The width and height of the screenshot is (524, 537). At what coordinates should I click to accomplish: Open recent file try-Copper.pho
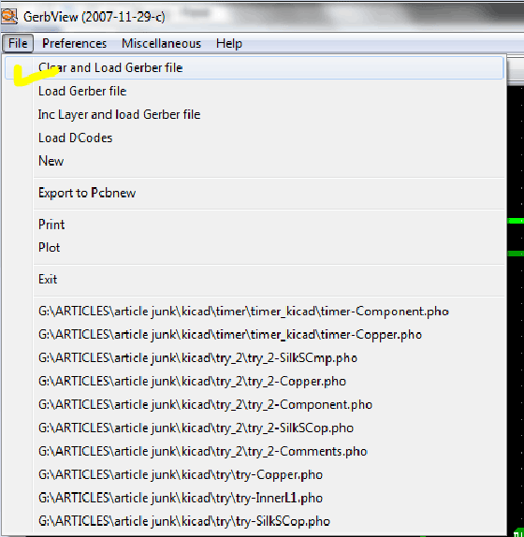click(x=255, y=474)
